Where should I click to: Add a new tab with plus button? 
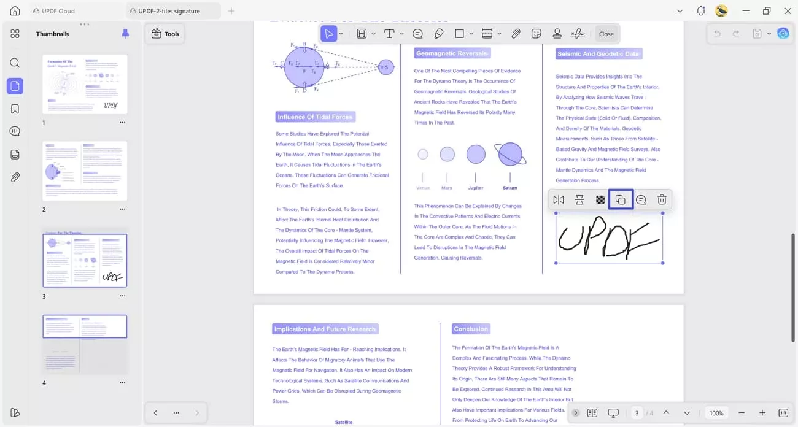pos(231,11)
